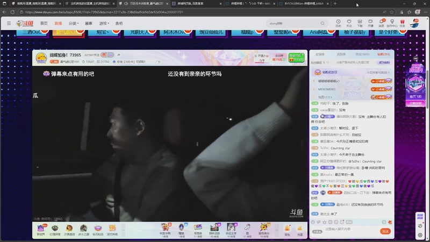Select the 柚子很甜y streamer tab
The height and width of the screenshot is (242, 430).
tap(355, 33)
